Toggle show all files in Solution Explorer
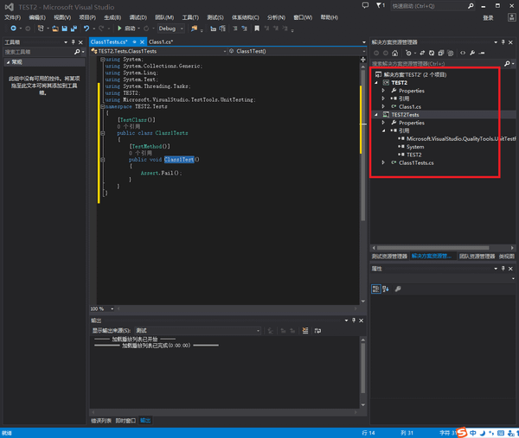This screenshot has width=519, height=438. click(450, 53)
